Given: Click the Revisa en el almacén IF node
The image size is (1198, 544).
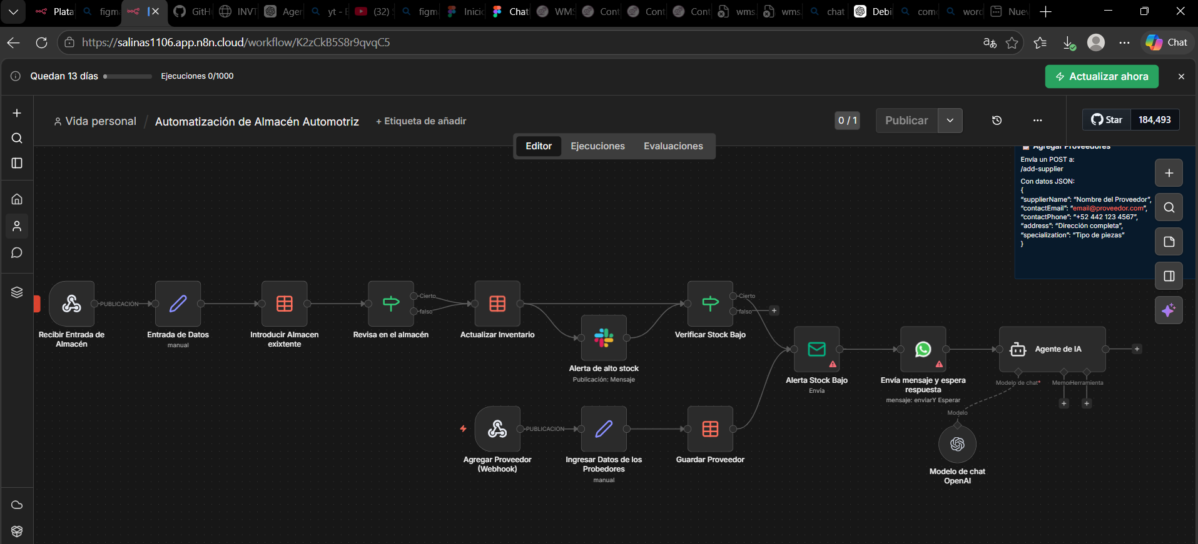Looking at the screenshot, I should coord(391,304).
